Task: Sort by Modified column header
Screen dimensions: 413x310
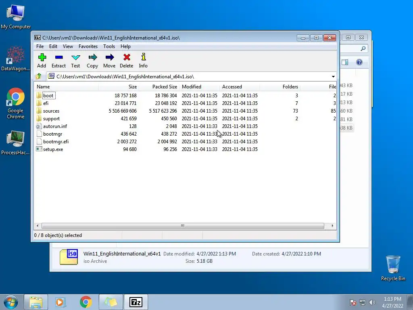Action: (x=199, y=87)
